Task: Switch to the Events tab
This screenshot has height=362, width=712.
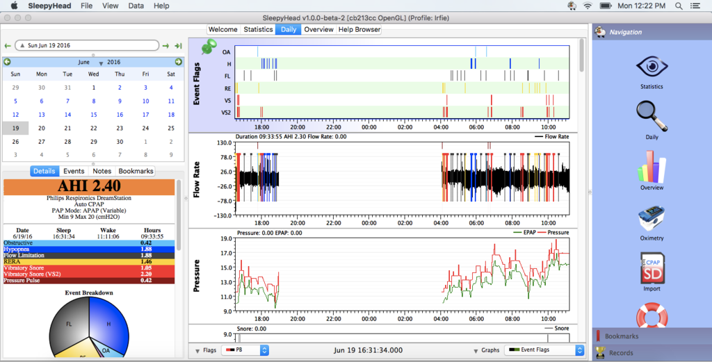Action: [x=74, y=171]
